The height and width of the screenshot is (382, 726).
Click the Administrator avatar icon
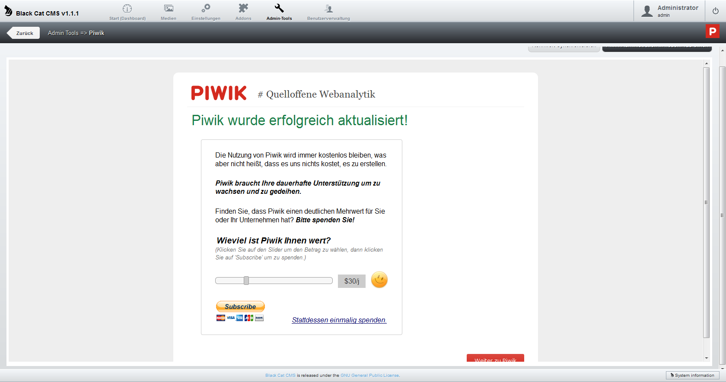click(x=647, y=11)
